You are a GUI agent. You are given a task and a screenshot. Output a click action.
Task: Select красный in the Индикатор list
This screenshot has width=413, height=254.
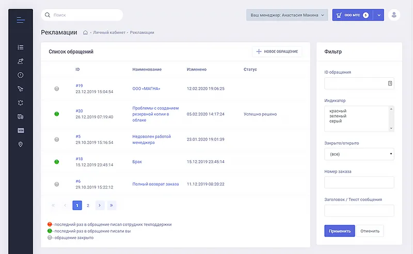(338, 111)
